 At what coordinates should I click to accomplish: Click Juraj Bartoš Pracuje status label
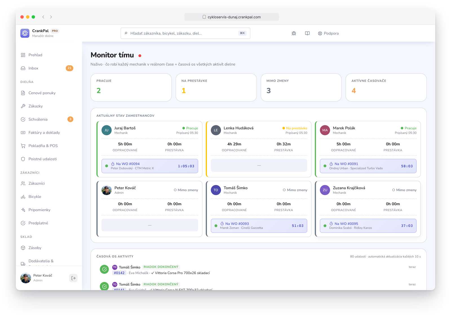(x=190, y=128)
